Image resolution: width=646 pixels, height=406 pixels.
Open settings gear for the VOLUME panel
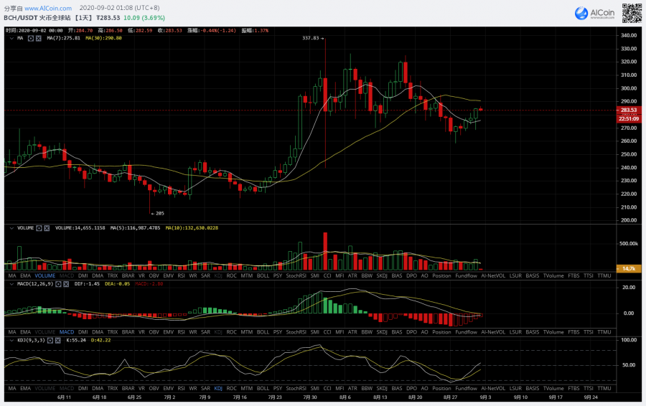(x=39, y=228)
